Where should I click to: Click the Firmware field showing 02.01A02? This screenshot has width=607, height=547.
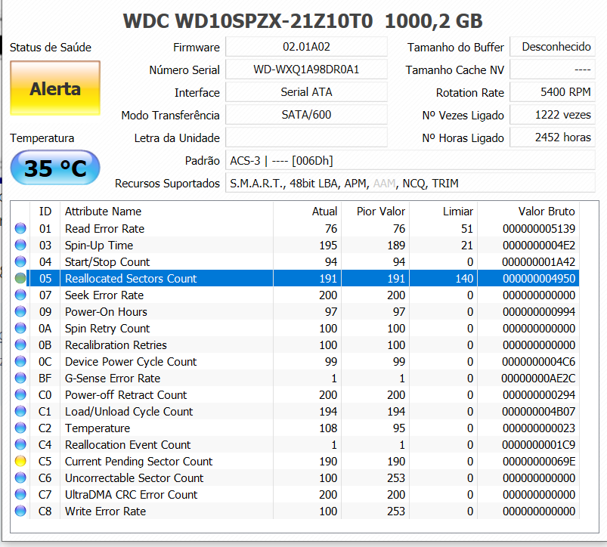click(x=306, y=47)
